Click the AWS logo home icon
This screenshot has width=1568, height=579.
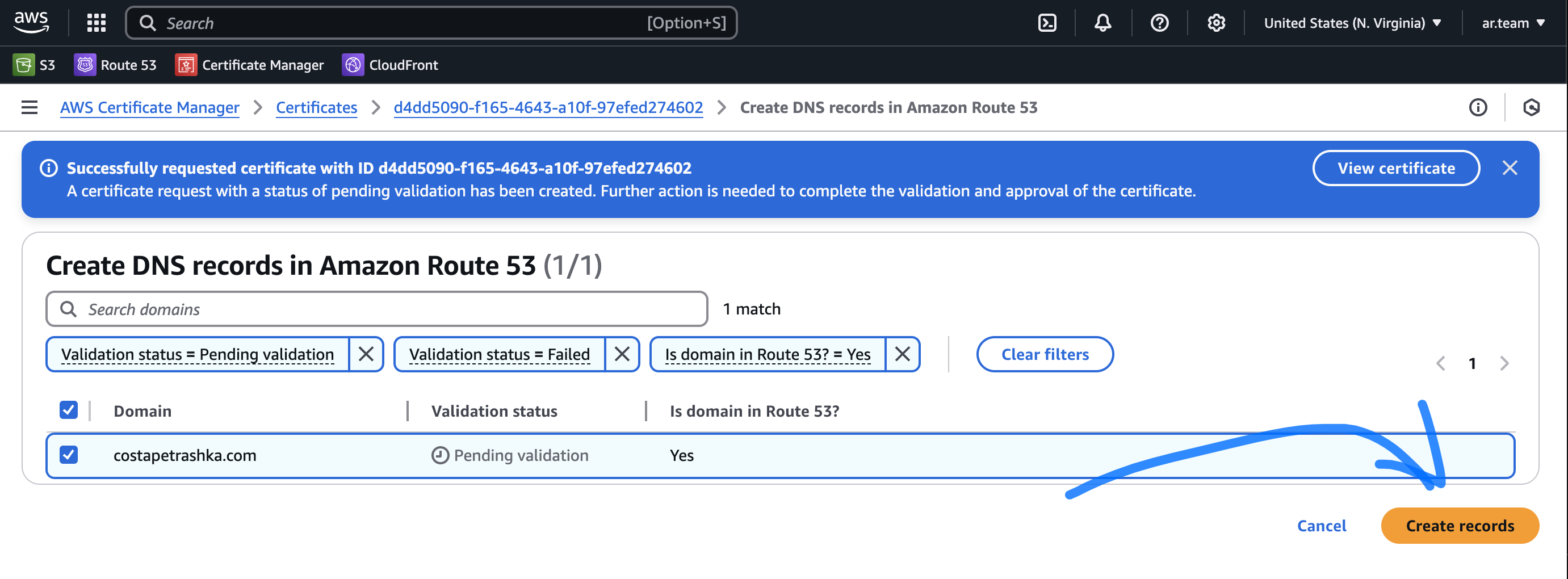tap(31, 22)
